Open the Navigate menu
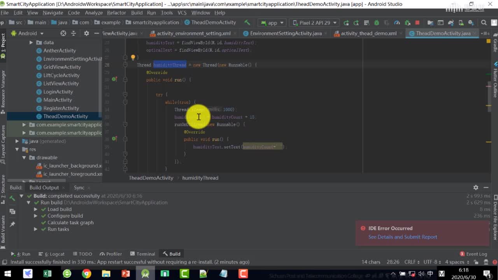The image size is (498, 280). tap(53, 12)
